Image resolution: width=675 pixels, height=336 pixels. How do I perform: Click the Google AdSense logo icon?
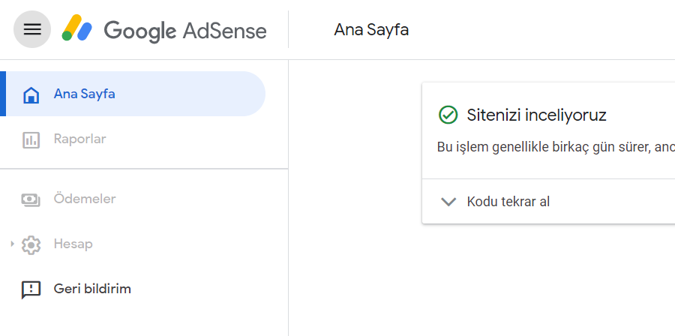pos(77,28)
